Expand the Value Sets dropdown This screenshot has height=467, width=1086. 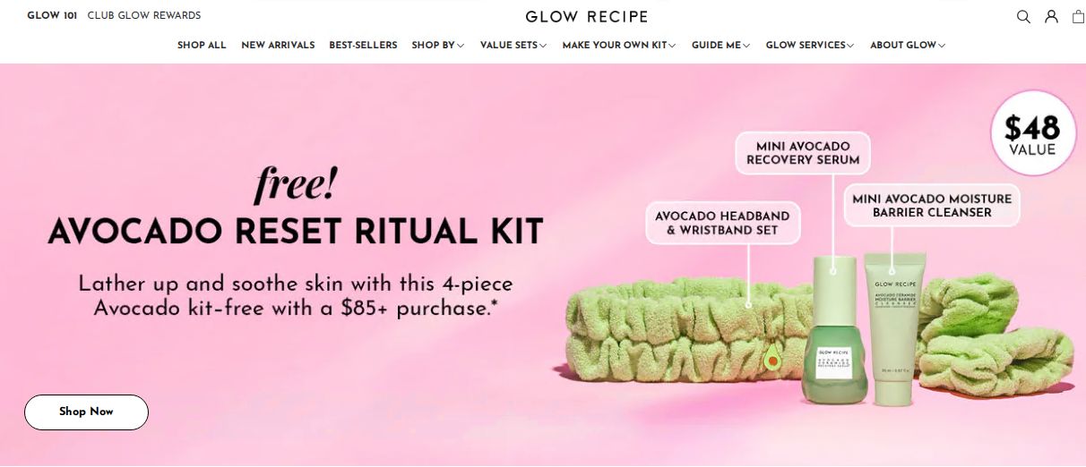tap(513, 45)
